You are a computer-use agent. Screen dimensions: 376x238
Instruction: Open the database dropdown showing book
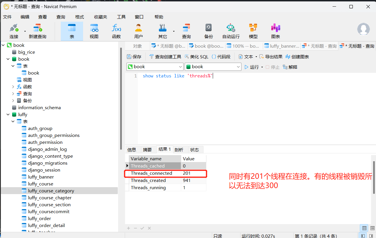click(x=213, y=67)
